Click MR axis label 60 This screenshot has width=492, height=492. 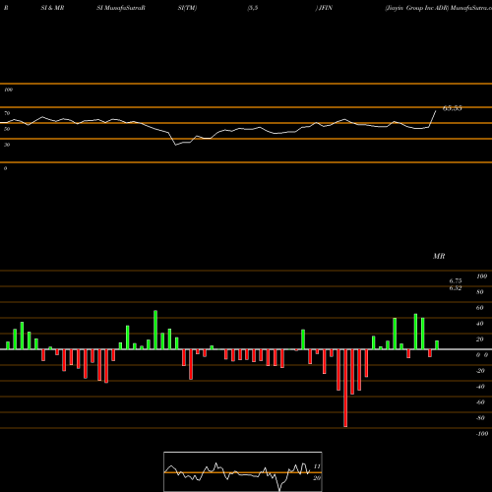(480, 308)
